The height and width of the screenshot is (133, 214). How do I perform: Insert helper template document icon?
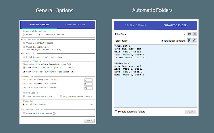189,41
